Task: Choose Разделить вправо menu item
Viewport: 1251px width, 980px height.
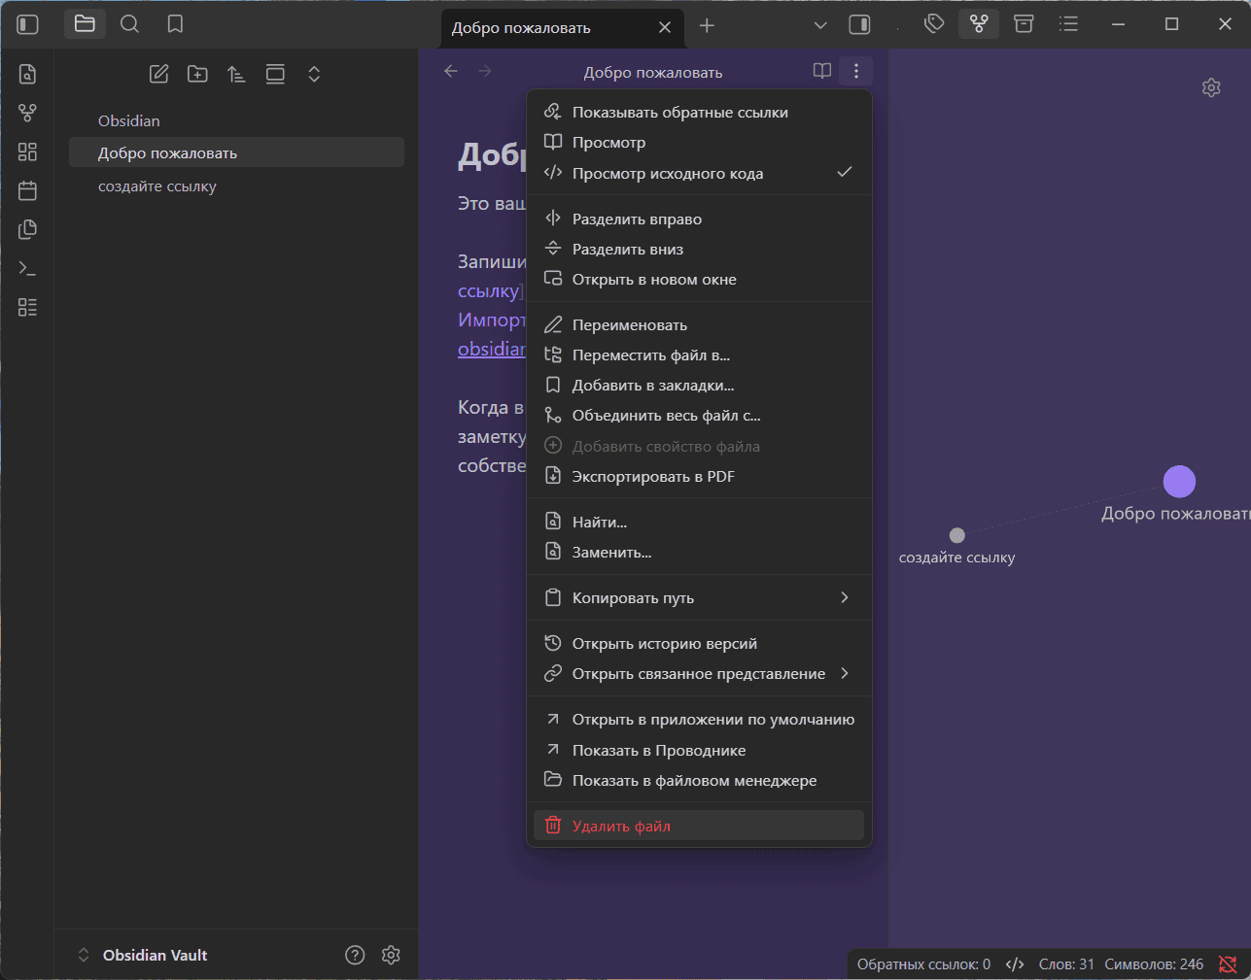Action: [699, 219]
